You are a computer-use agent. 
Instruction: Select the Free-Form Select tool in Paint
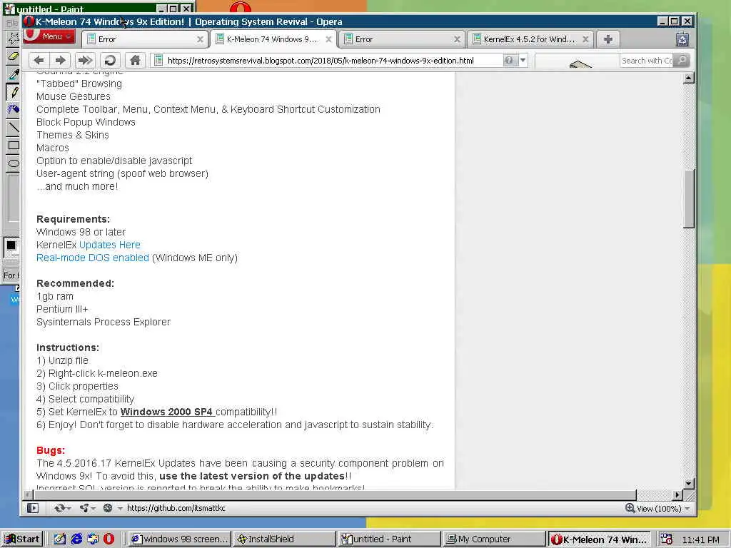click(13, 39)
